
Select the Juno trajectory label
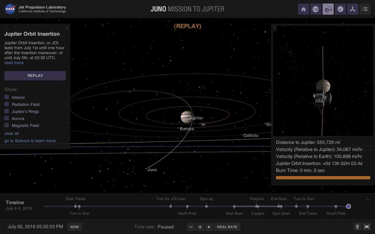(x=152, y=170)
